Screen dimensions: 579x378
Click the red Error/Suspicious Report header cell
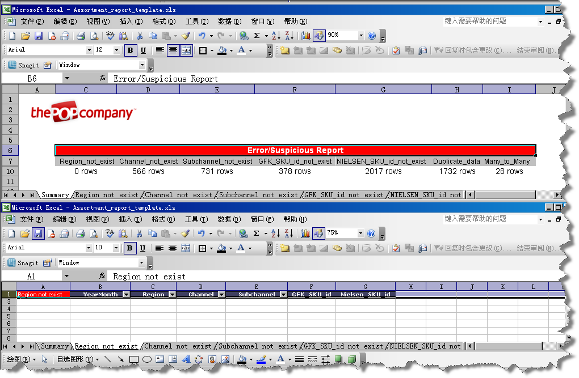[x=295, y=151]
